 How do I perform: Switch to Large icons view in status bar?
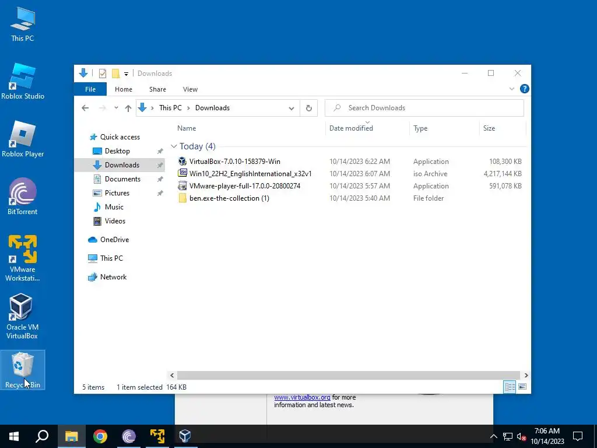click(x=522, y=387)
